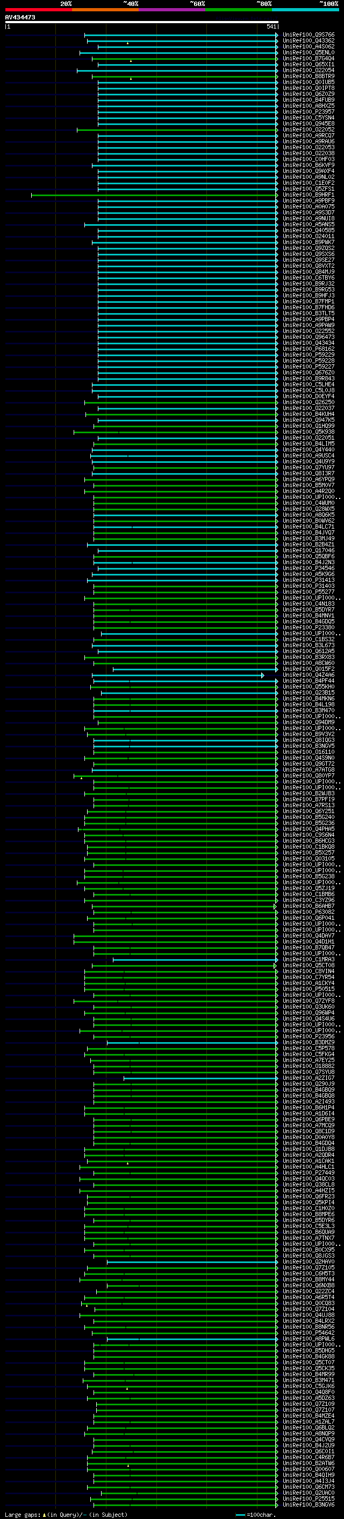The image size is (344, 1519).
Task: Select the UniRef100_A7ATG8 label
Action: (x=309, y=769)
